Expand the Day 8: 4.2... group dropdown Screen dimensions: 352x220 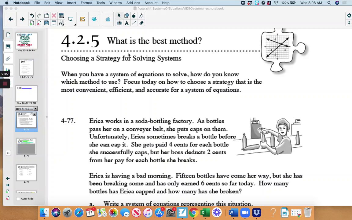point(35,109)
